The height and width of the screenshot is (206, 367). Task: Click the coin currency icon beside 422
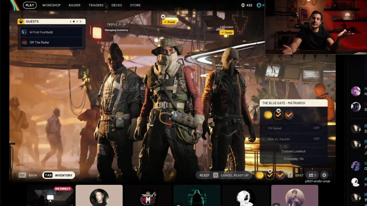(243, 5)
